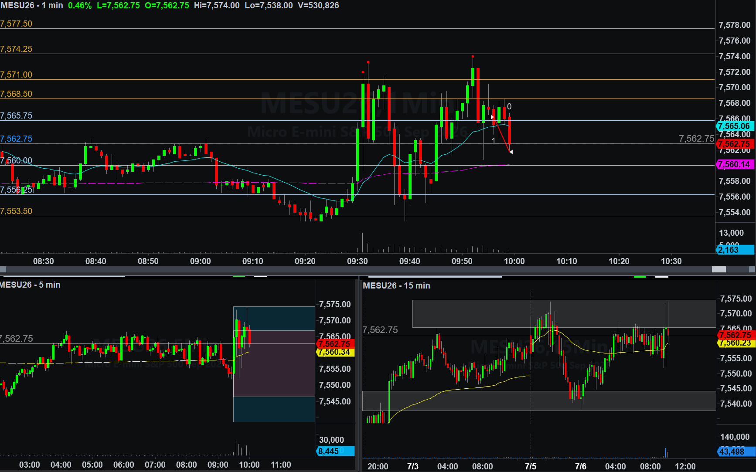Click the 08:30 time label on 1 min chart
Image resolution: width=756 pixels, height=472 pixels.
(44, 261)
